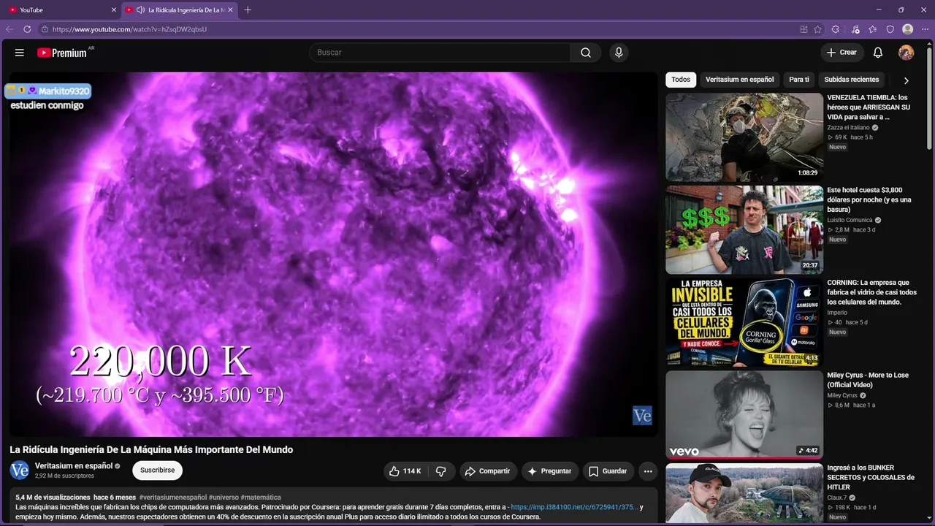This screenshot has height=526, width=935.
Task: Mute tab via speaker icon on tab
Action: point(140,10)
